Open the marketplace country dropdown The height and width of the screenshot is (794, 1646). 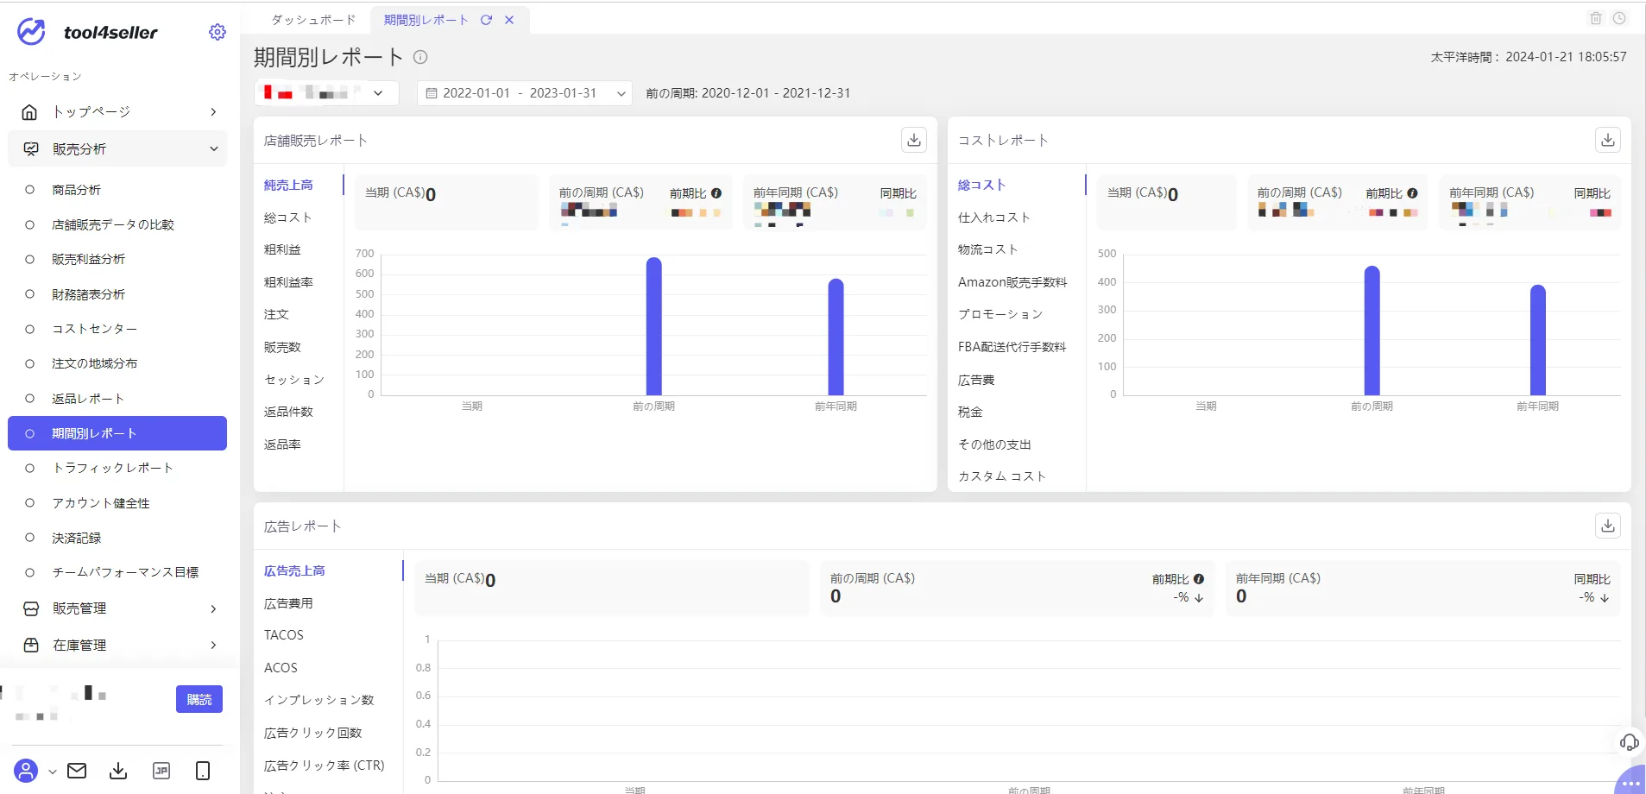click(326, 92)
